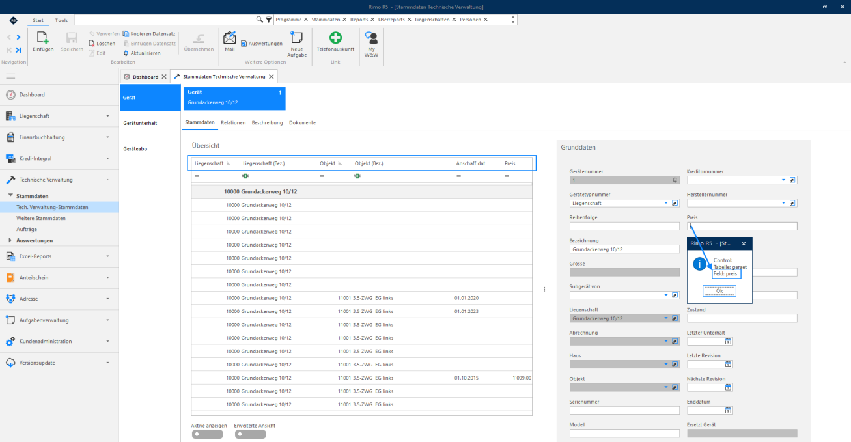This screenshot has height=442, width=851.
Task: Expand the Liegenschaft sidebar section
Action: [x=59, y=116]
